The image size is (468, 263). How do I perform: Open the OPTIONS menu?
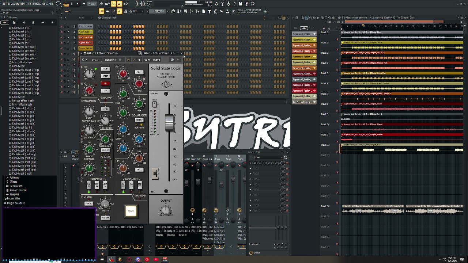point(37,4)
